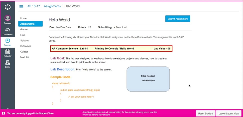Click the student view icon in bottom bar
The width and height of the screenshot is (243, 117).
coord(4,113)
